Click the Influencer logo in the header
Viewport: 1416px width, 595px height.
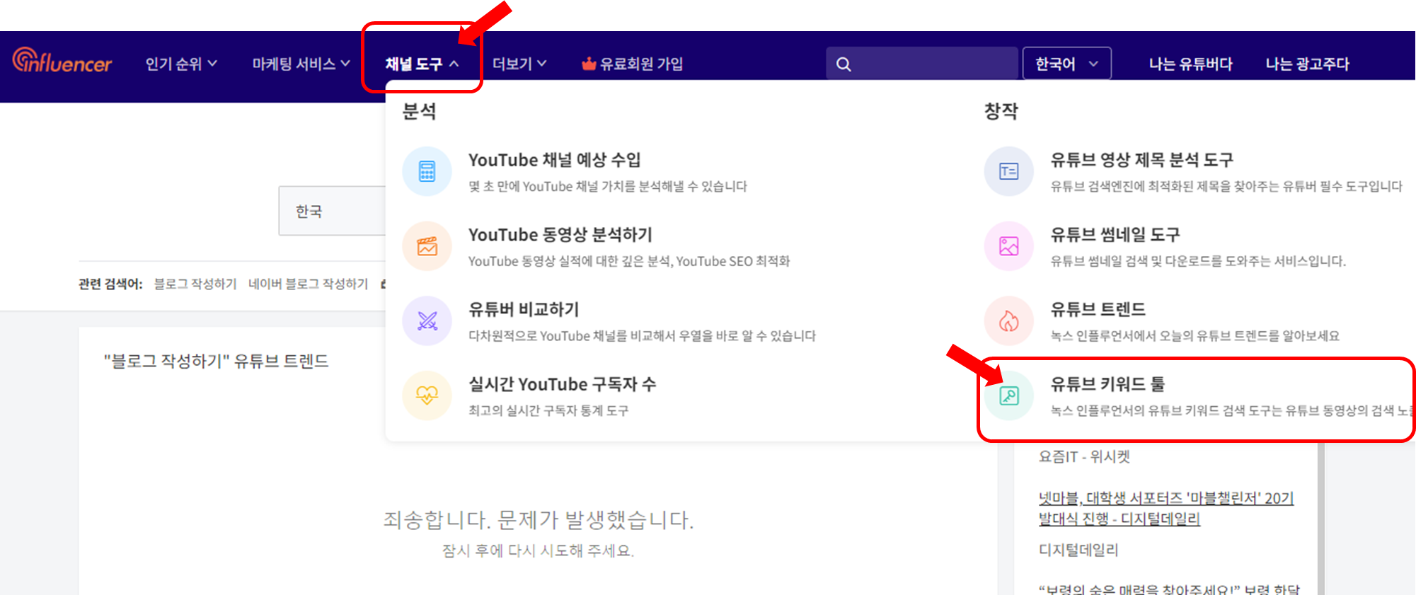coord(62,61)
